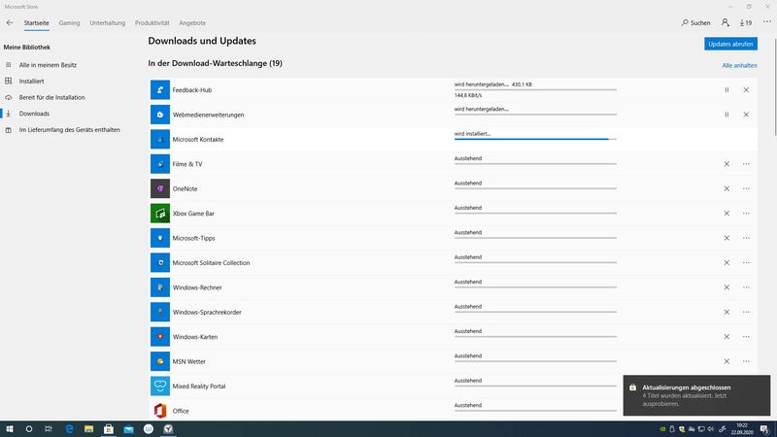Click the Feedback-Hub app icon

coord(160,89)
